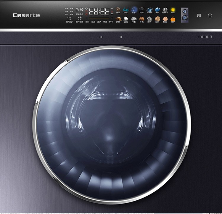The width and height of the screenshot is (222, 214).
Task: Toggle the power button
Action: pyautogui.click(x=210, y=15)
